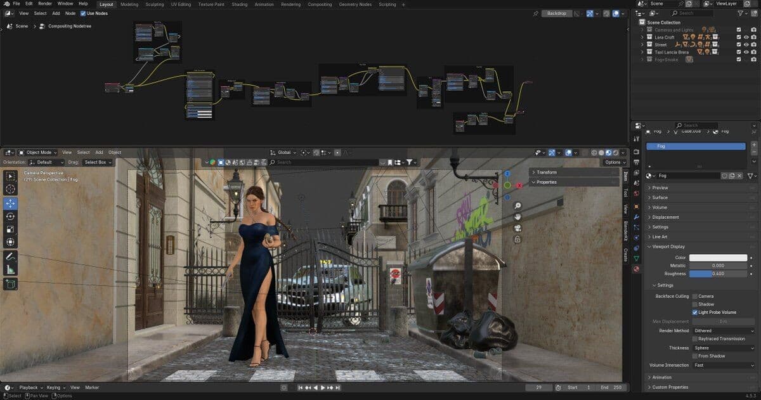Open Volume Intersection Fast dropdown
761x400 pixels.
725,365
